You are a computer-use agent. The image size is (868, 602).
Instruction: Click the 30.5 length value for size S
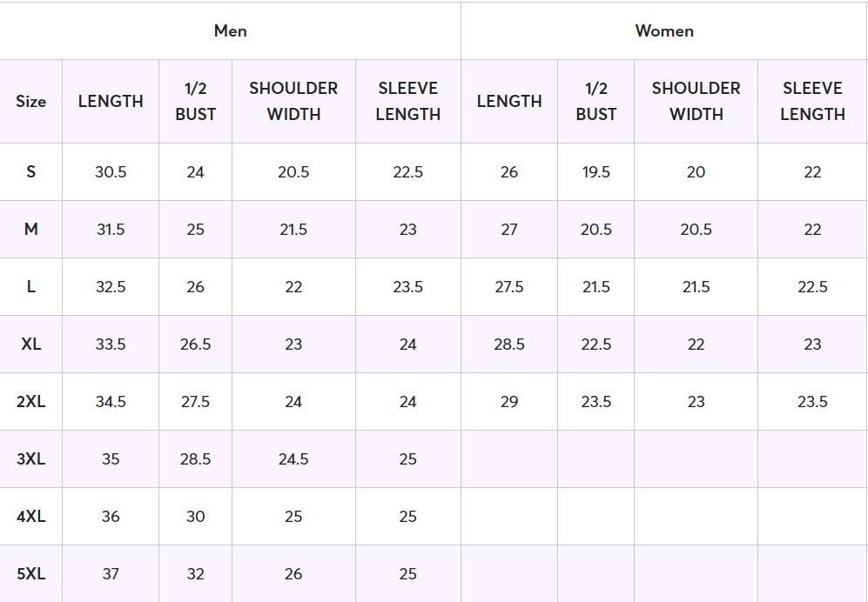click(111, 172)
